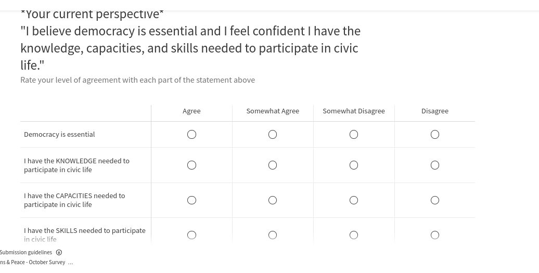
Task: Choose Agree for the KNOWLEDGE row
Action: point(191,165)
